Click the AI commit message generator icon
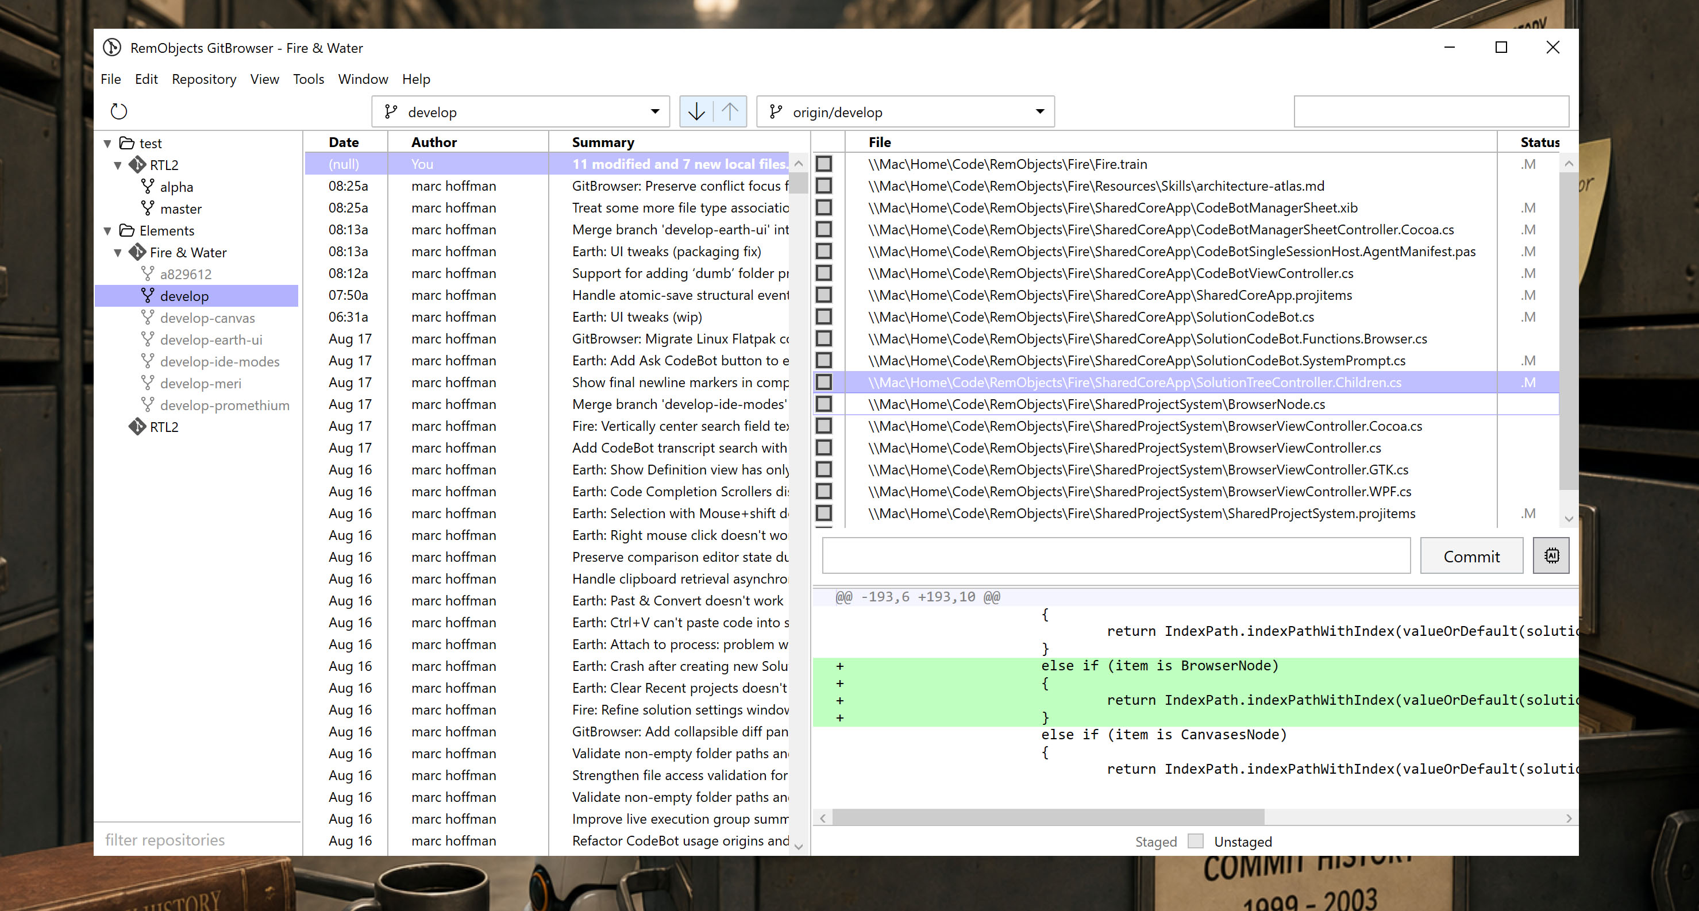Screen dimensions: 1699x911 point(1551,555)
